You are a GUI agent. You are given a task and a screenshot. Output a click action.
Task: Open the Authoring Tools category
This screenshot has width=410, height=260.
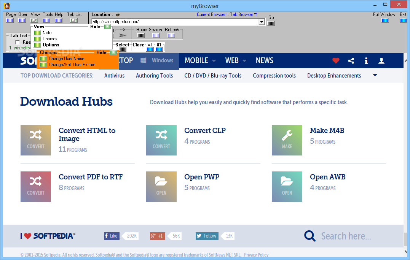tap(154, 76)
